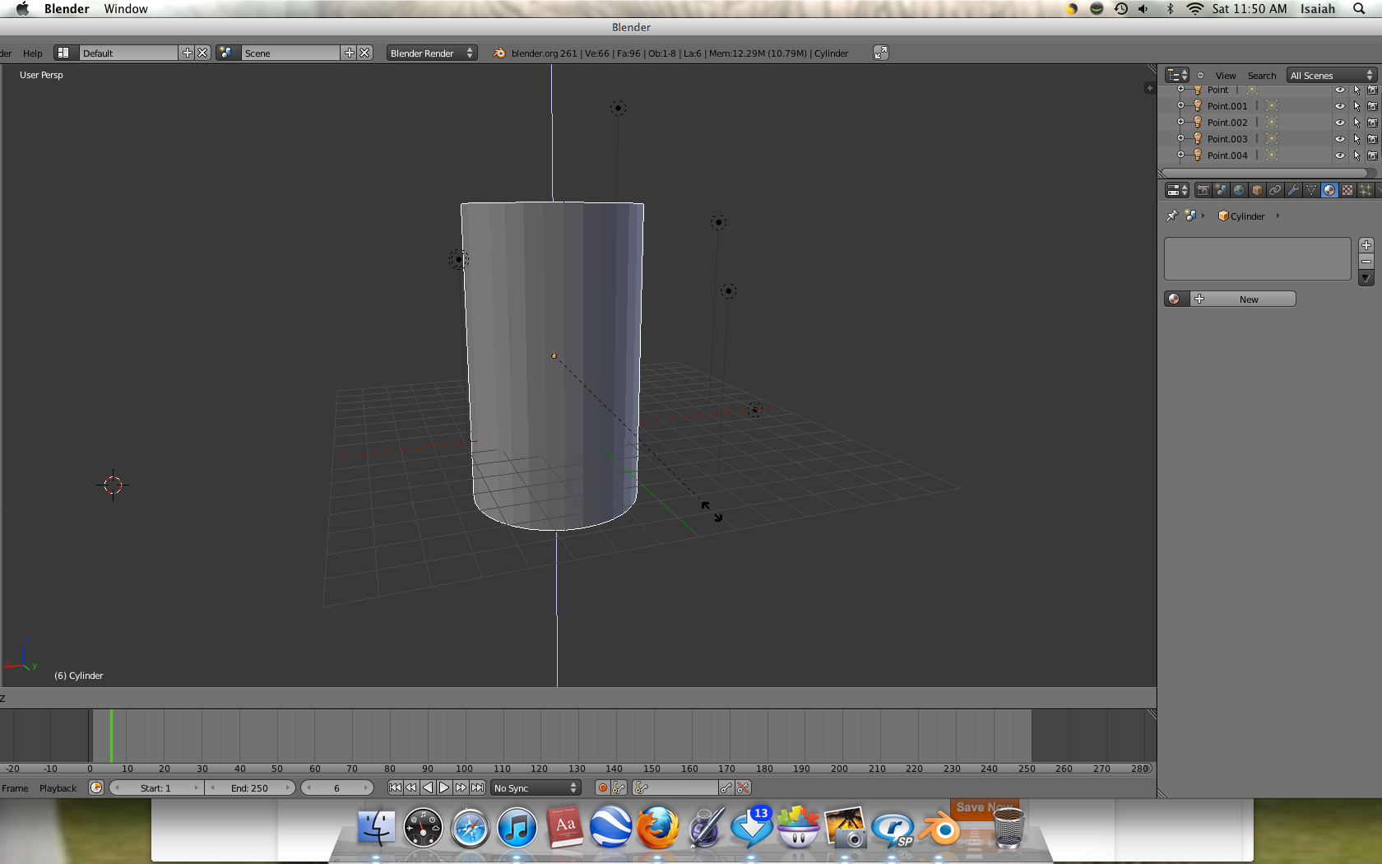
Task: Select the World properties icon
Action: point(1239,190)
